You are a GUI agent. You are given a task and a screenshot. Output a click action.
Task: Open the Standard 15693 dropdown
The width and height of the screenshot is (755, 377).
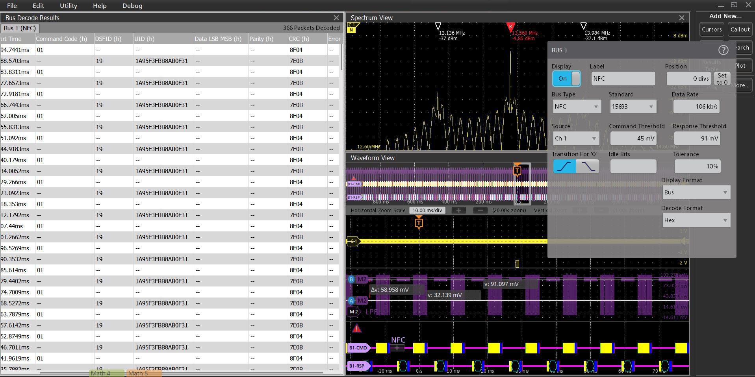pyautogui.click(x=633, y=106)
